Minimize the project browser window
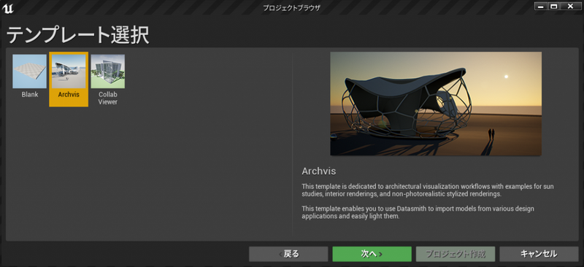The image size is (584, 267). [x=541, y=7]
